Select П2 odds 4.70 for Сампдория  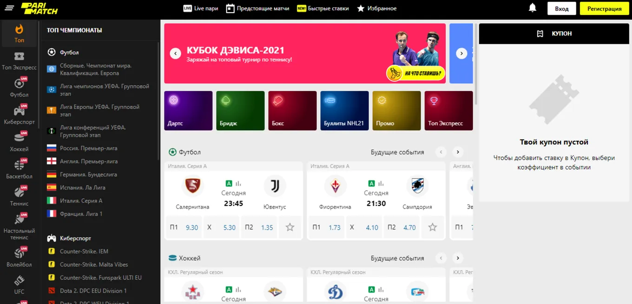coord(402,227)
